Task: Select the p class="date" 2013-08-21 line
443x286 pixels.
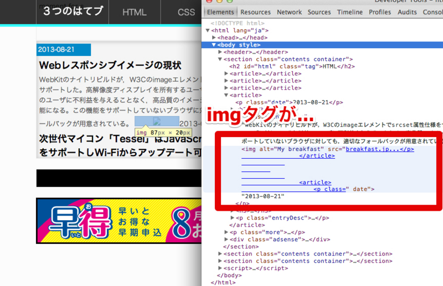Action: pos(289,102)
